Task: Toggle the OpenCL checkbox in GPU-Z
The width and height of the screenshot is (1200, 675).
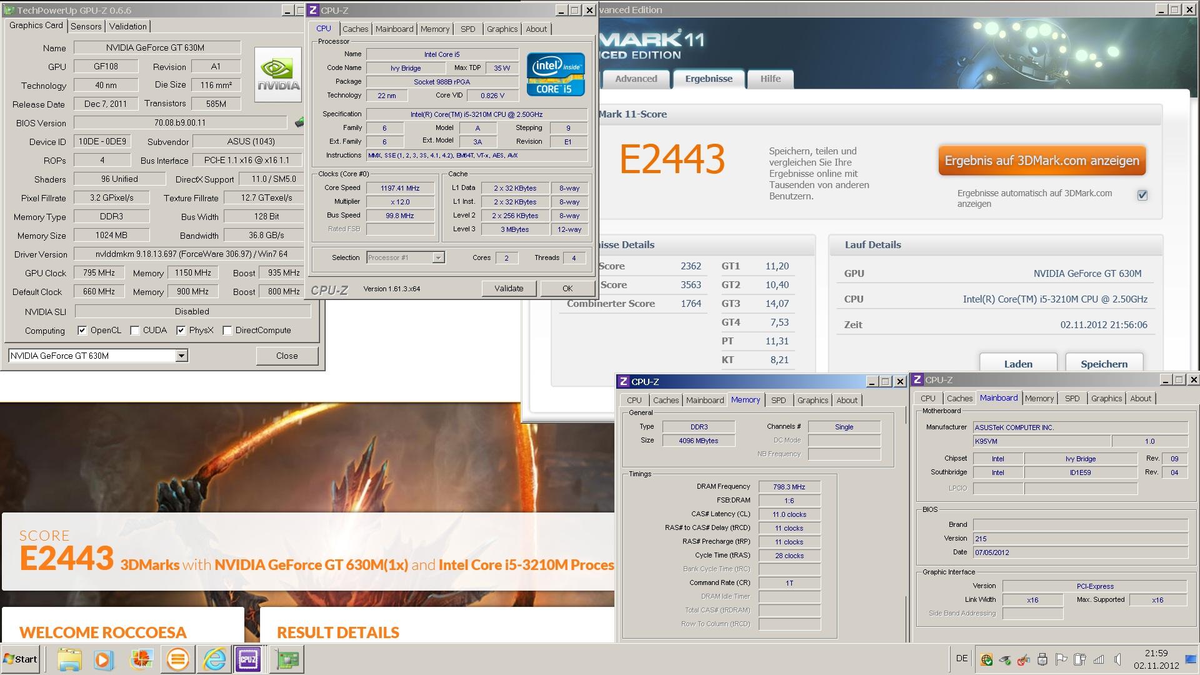Action: click(x=82, y=330)
